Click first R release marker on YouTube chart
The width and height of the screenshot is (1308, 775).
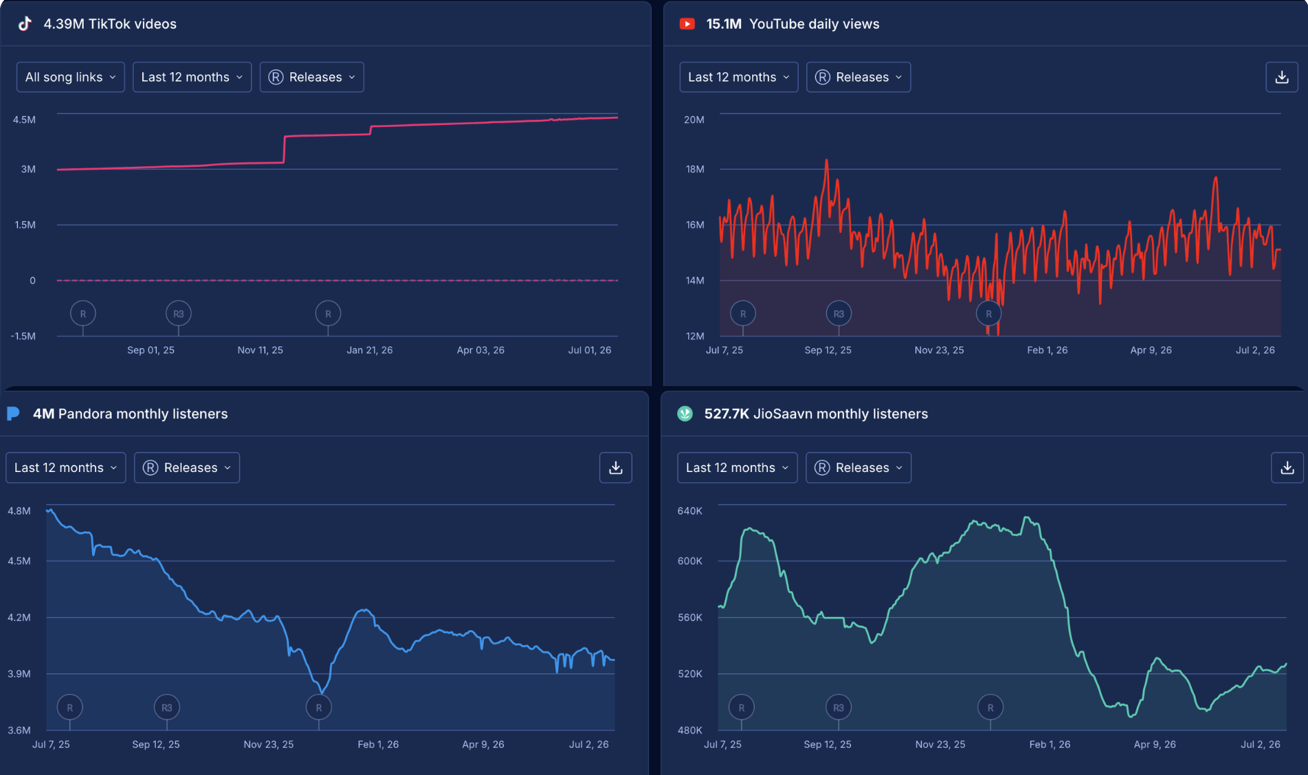pyautogui.click(x=742, y=313)
